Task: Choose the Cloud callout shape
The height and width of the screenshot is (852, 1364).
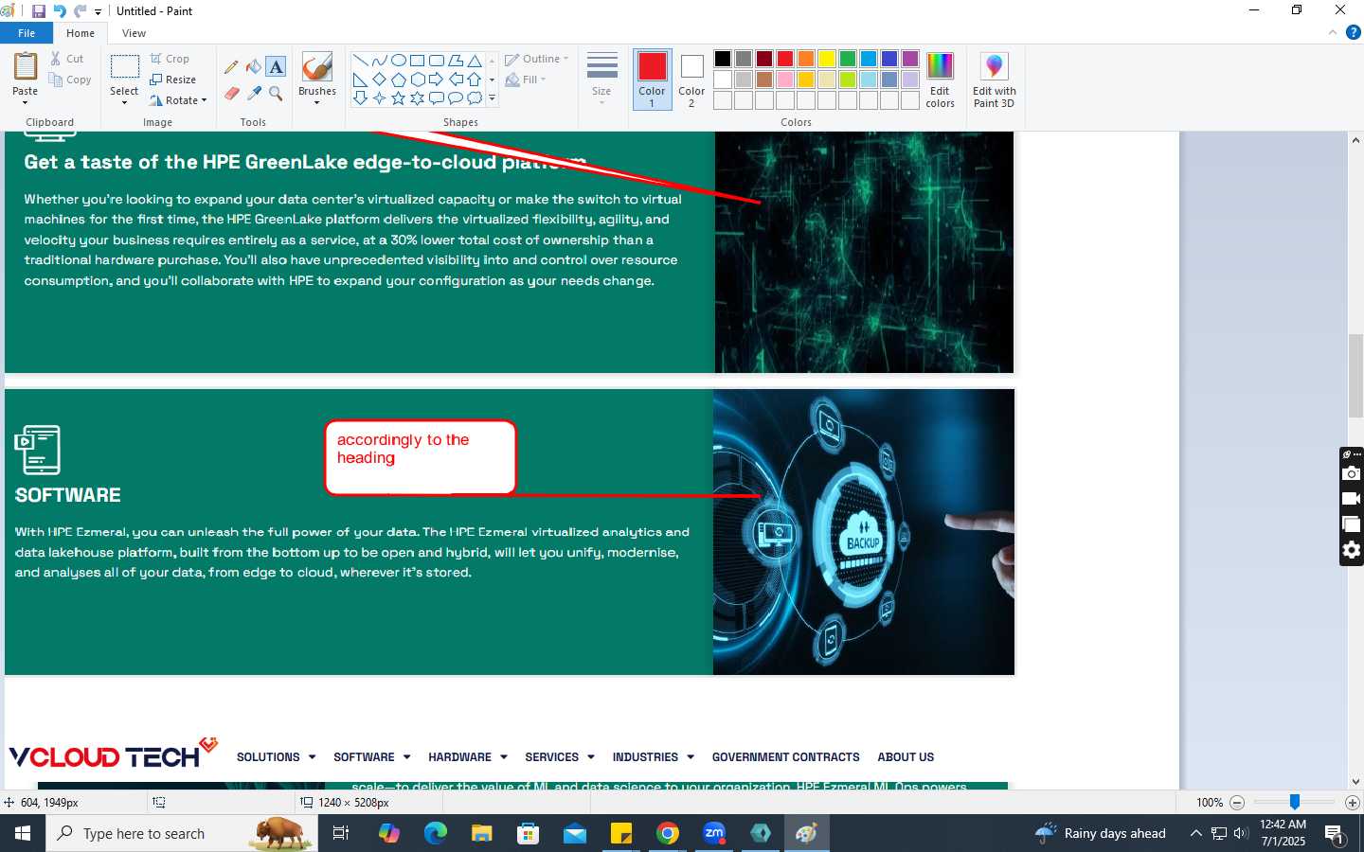Action: coord(475,98)
